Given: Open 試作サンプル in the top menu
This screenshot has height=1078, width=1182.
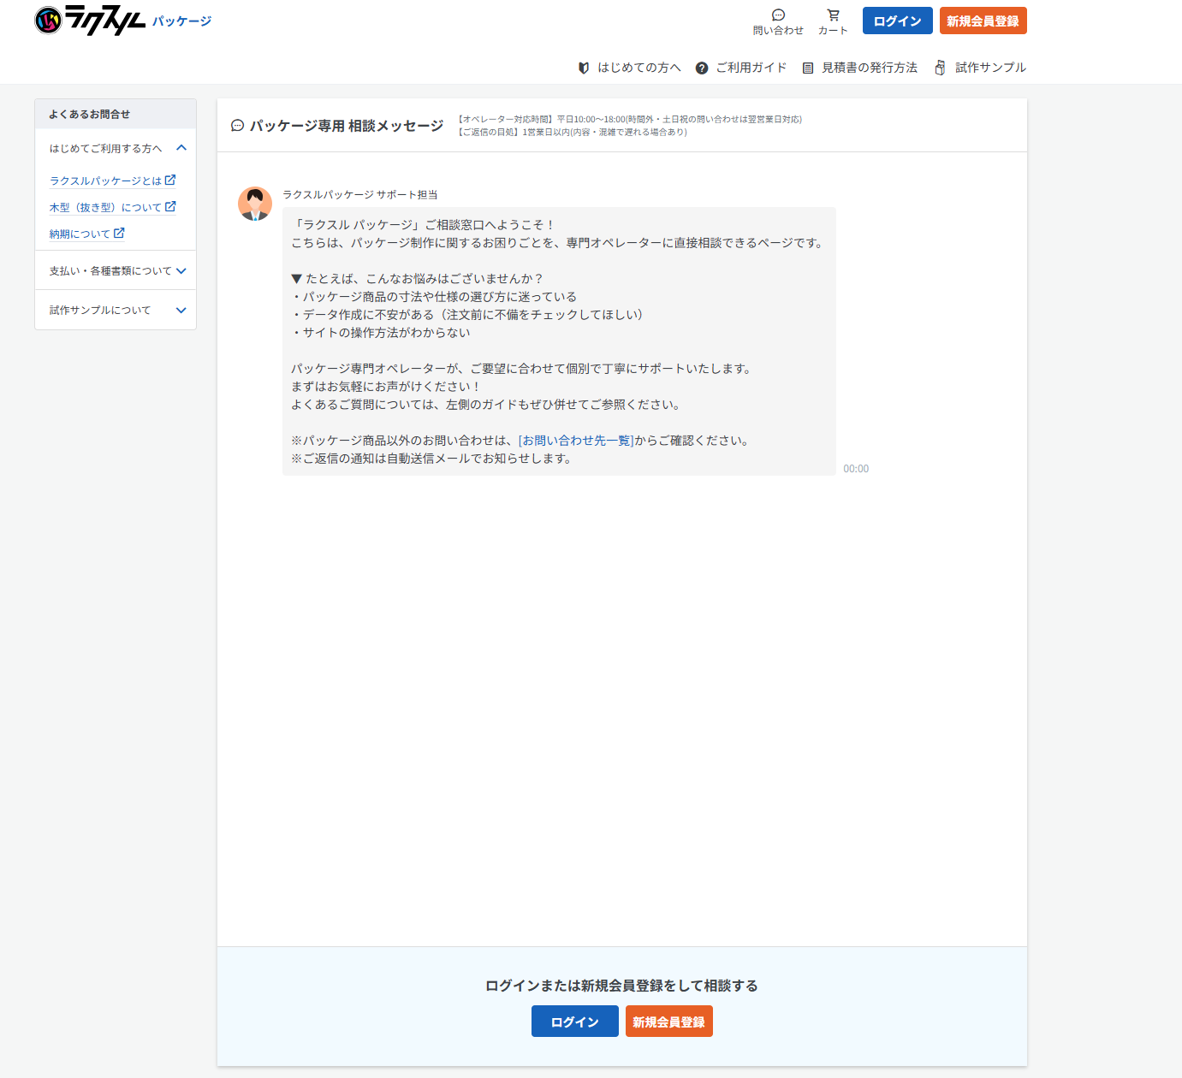Looking at the screenshot, I should coord(990,68).
